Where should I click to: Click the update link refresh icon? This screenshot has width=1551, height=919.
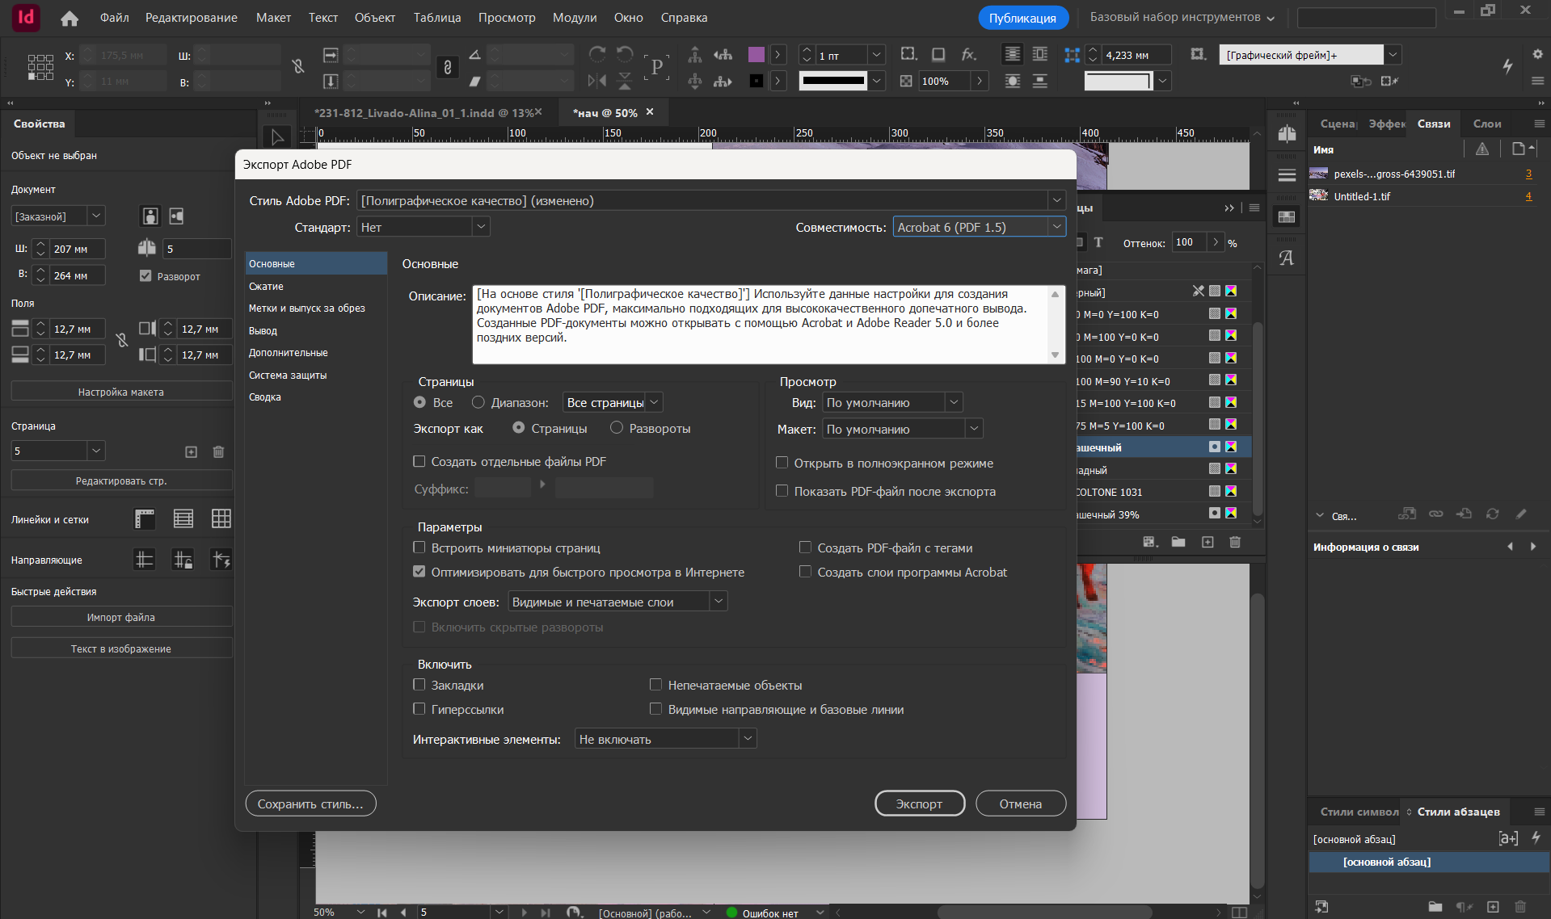click(x=1492, y=514)
